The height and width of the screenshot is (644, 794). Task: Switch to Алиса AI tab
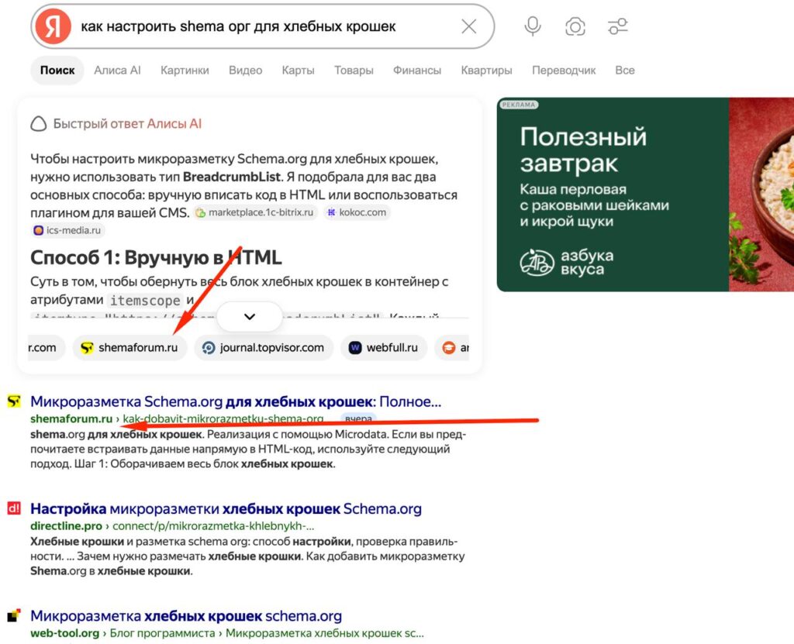tap(118, 71)
